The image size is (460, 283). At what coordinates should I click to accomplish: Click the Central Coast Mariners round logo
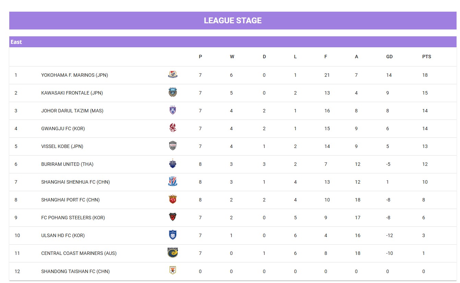(173, 253)
